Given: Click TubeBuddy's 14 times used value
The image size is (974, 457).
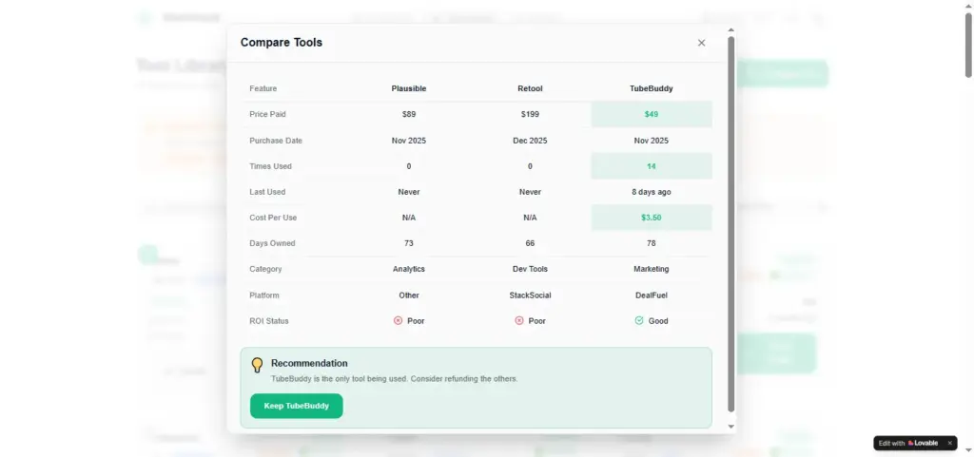Looking at the screenshot, I should pos(651,166).
